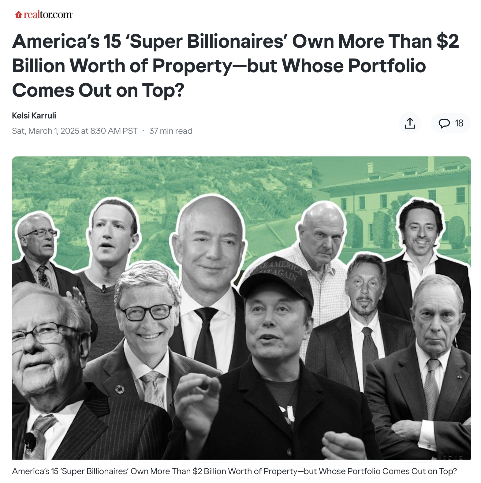Click the 37 min read label
This screenshot has width=481, height=483.
(171, 131)
